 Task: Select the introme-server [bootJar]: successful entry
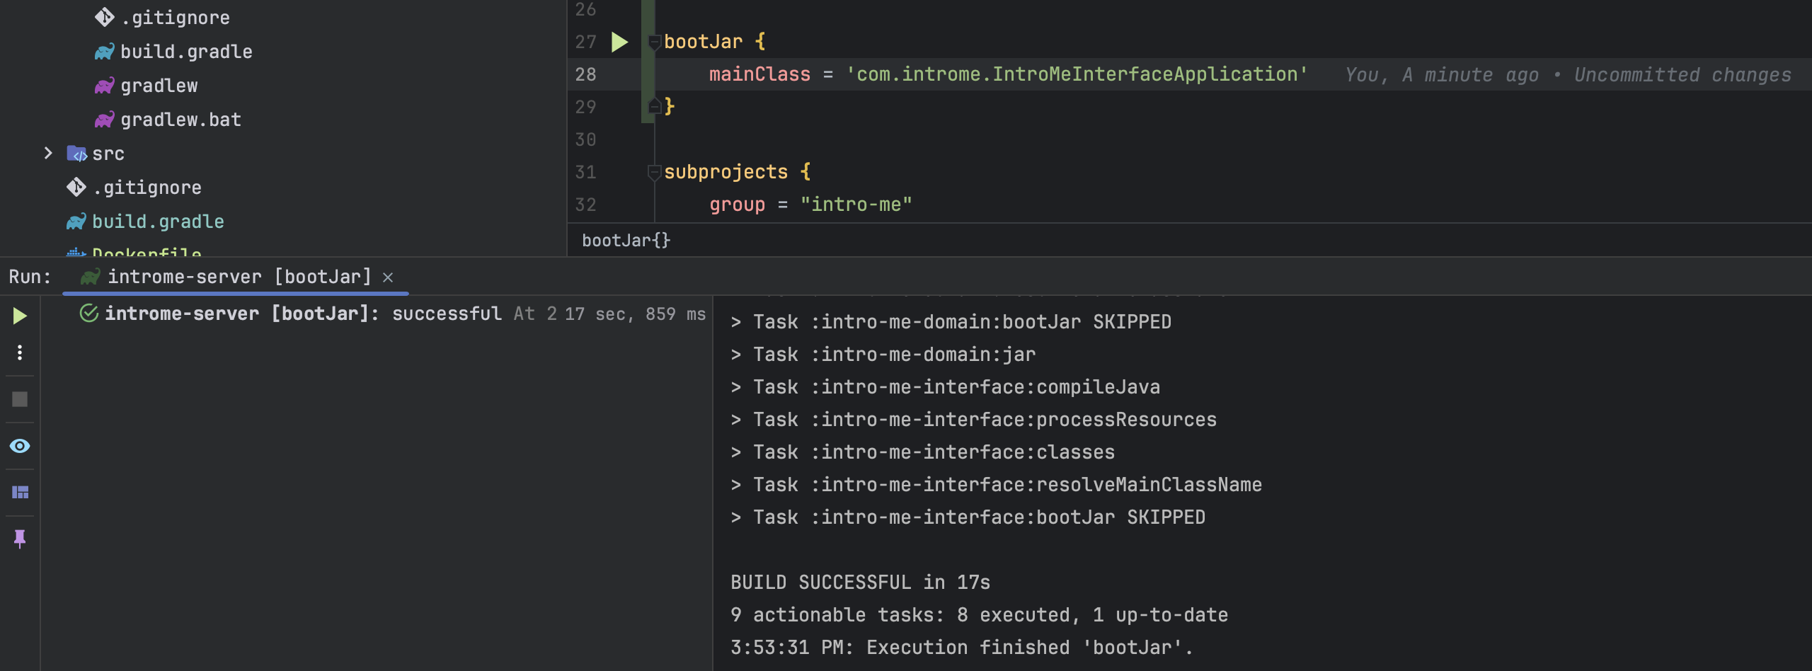point(303,312)
